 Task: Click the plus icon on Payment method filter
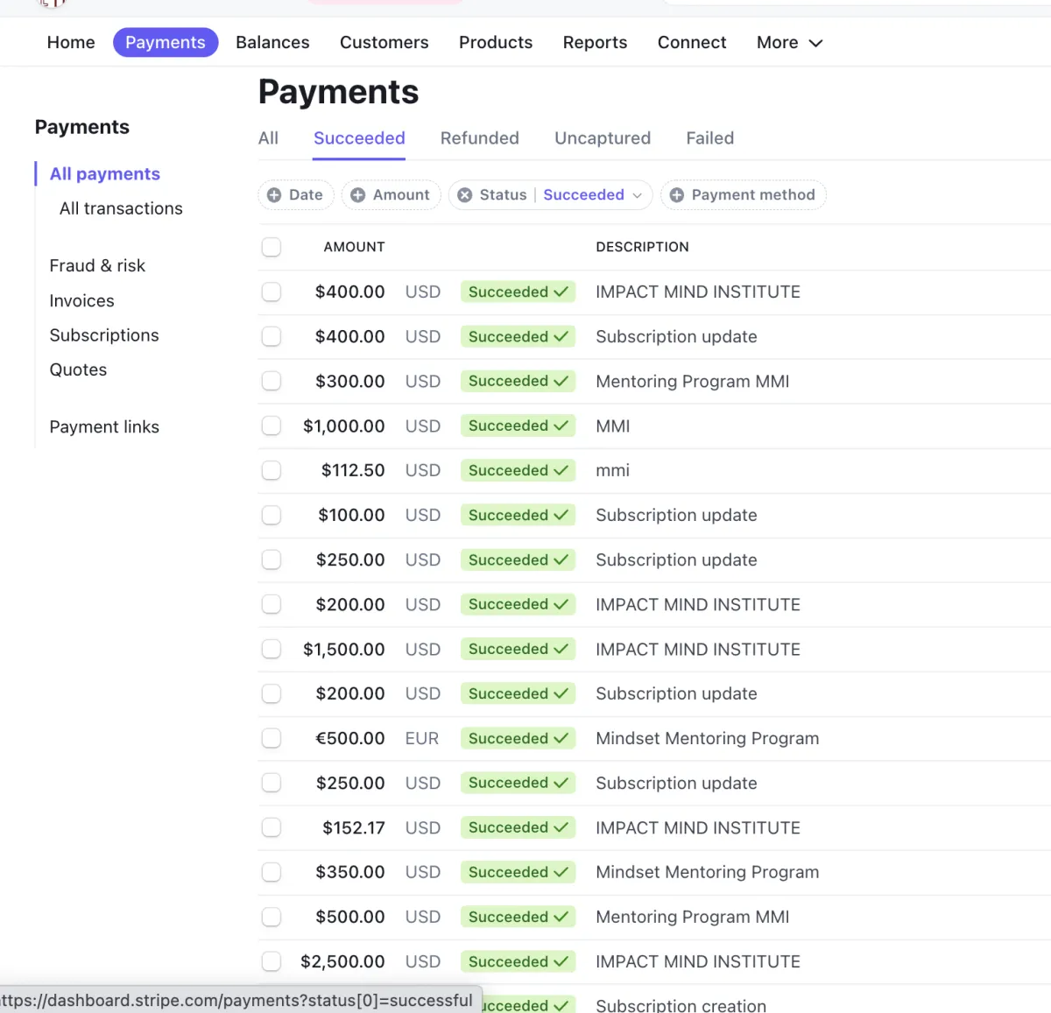tap(677, 195)
